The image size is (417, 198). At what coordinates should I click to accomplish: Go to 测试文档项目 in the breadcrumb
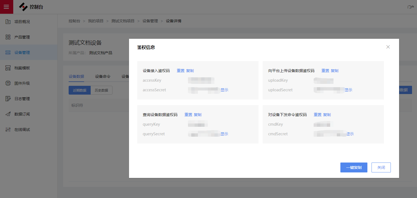tap(123, 21)
